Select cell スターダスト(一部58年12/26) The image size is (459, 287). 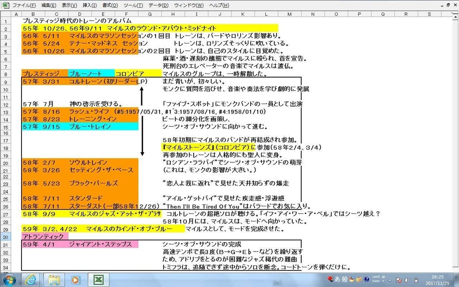click(114, 206)
